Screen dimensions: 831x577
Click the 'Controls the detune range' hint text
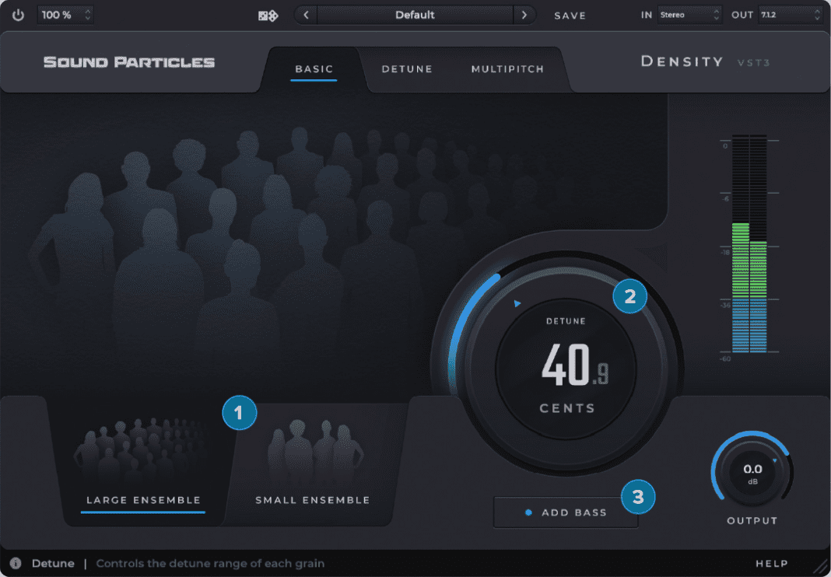tap(210, 563)
